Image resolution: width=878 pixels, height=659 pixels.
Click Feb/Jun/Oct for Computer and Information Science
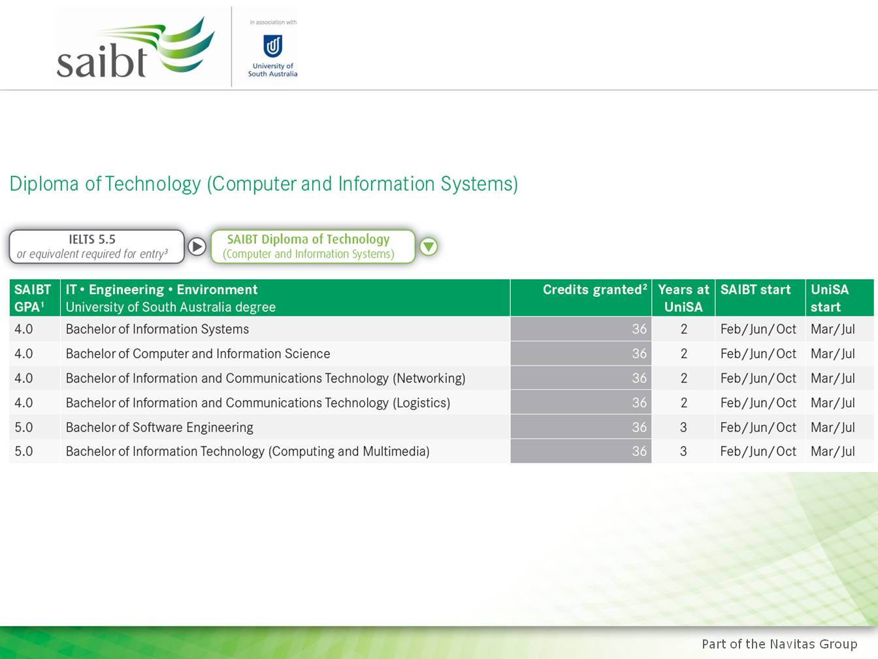(758, 354)
